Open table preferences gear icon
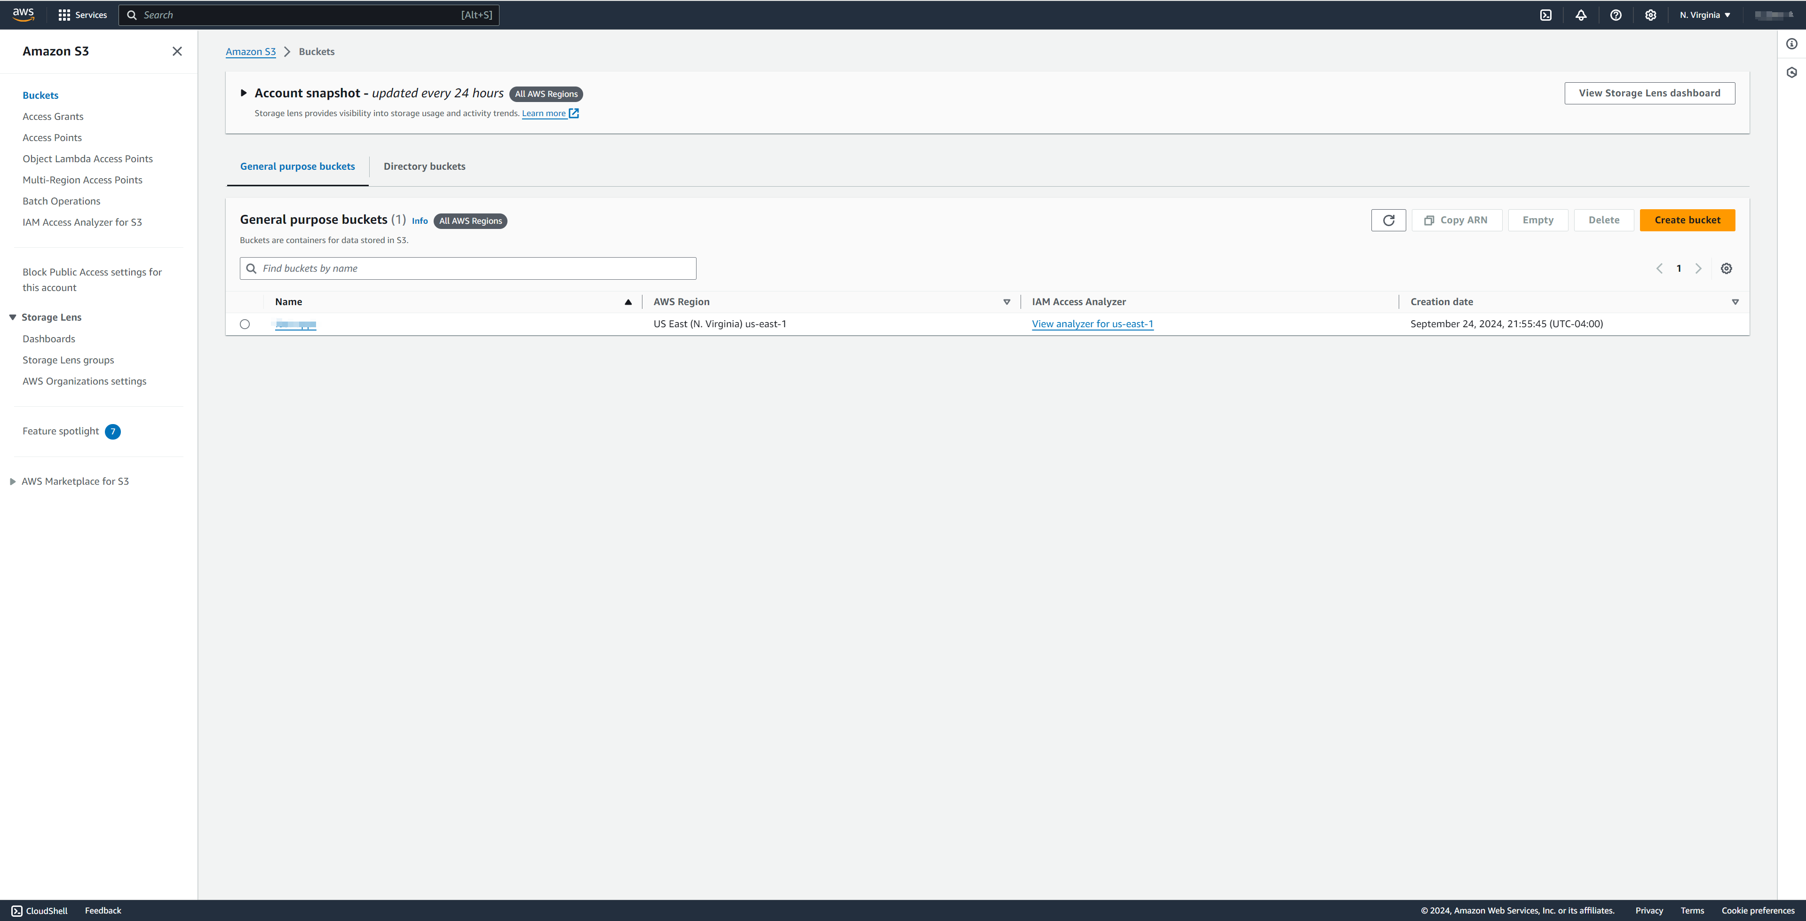This screenshot has width=1806, height=921. pyautogui.click(x=1727, y=268)
